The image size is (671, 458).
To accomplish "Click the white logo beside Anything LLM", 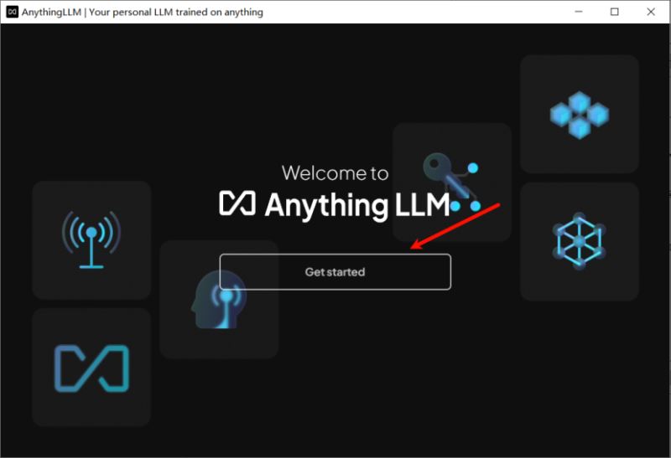I will [x=237, y=203].
